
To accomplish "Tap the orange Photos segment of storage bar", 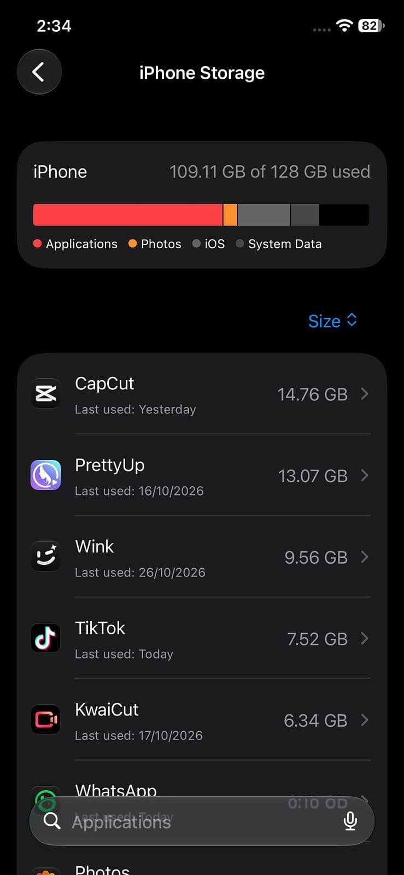I will click(230, 215).
